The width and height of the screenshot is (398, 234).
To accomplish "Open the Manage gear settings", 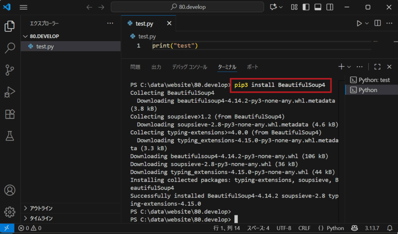I will [x=10, y=212].
